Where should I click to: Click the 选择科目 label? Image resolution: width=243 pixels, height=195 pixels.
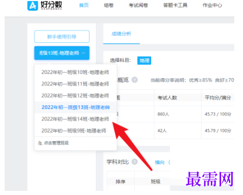point(120,60)
